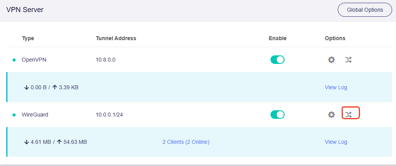Click the VPN Server page title
The height and width of the screenshot is (166, 396).
click(x=25, y=10)
